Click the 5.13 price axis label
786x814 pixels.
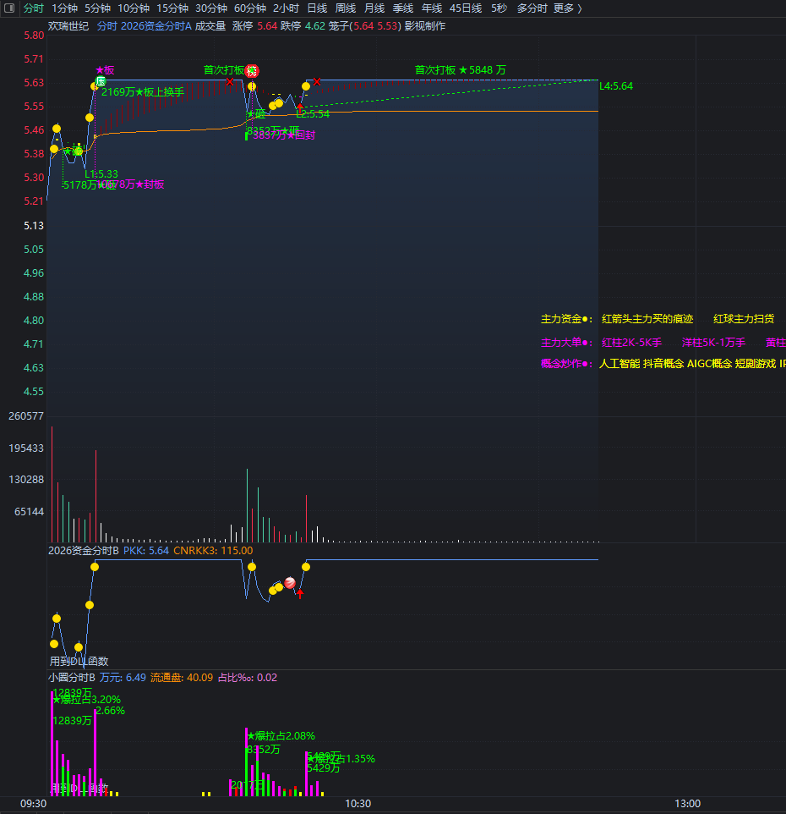click(34, 225)
